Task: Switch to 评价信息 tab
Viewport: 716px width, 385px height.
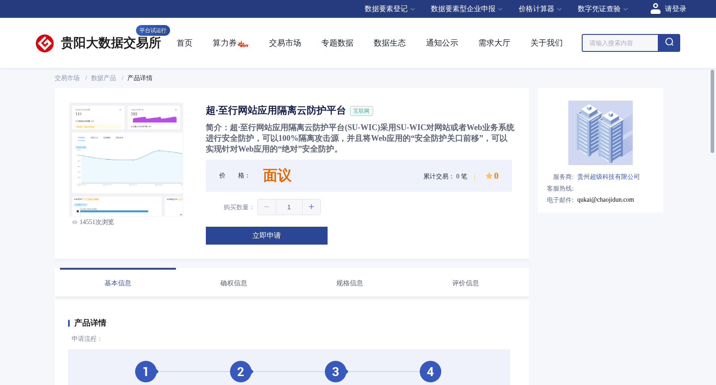Action: (x=465, y=283)
